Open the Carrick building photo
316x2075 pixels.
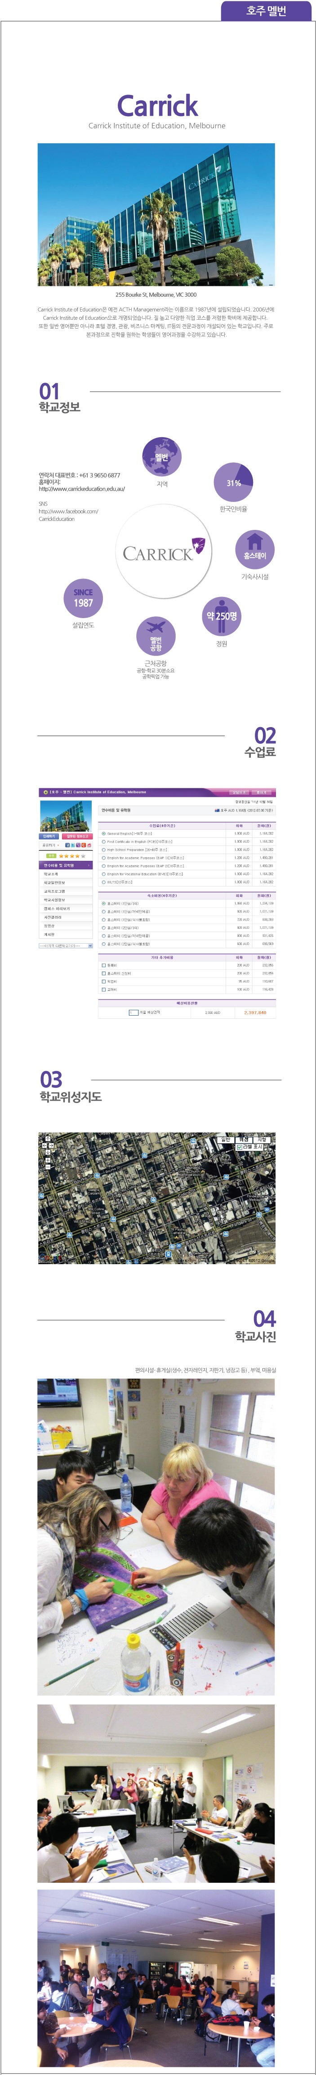click(156, 214)
